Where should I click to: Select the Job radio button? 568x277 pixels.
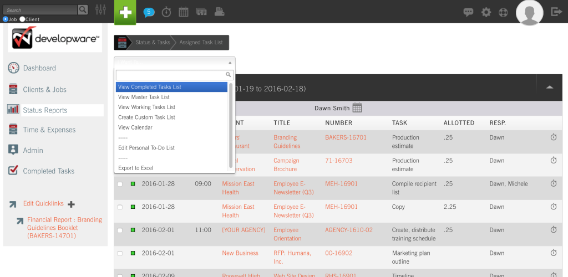5,19
